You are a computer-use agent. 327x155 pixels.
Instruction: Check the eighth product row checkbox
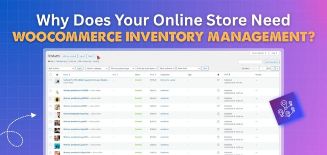50,137
